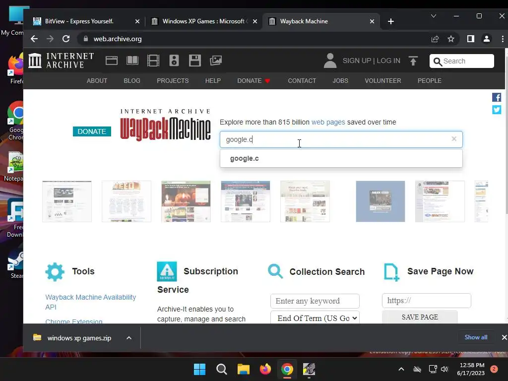Click Show all downloads button

pos(476,337)
